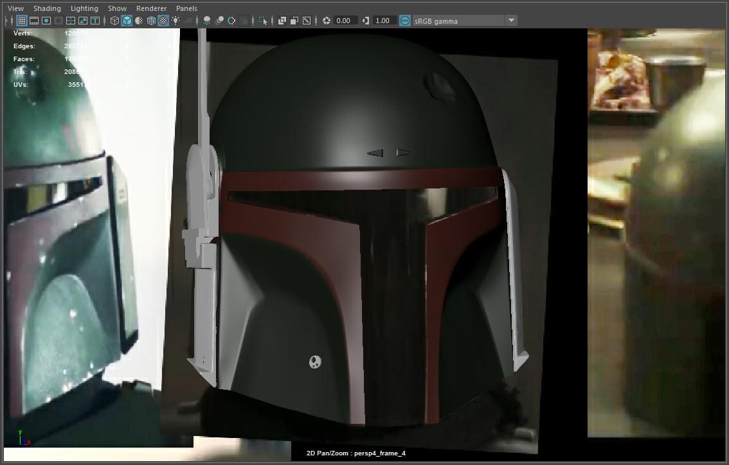The width and height of the screenshot is (729, 465).
Task: Select the red band above the visor
Action: pos(362,179)
